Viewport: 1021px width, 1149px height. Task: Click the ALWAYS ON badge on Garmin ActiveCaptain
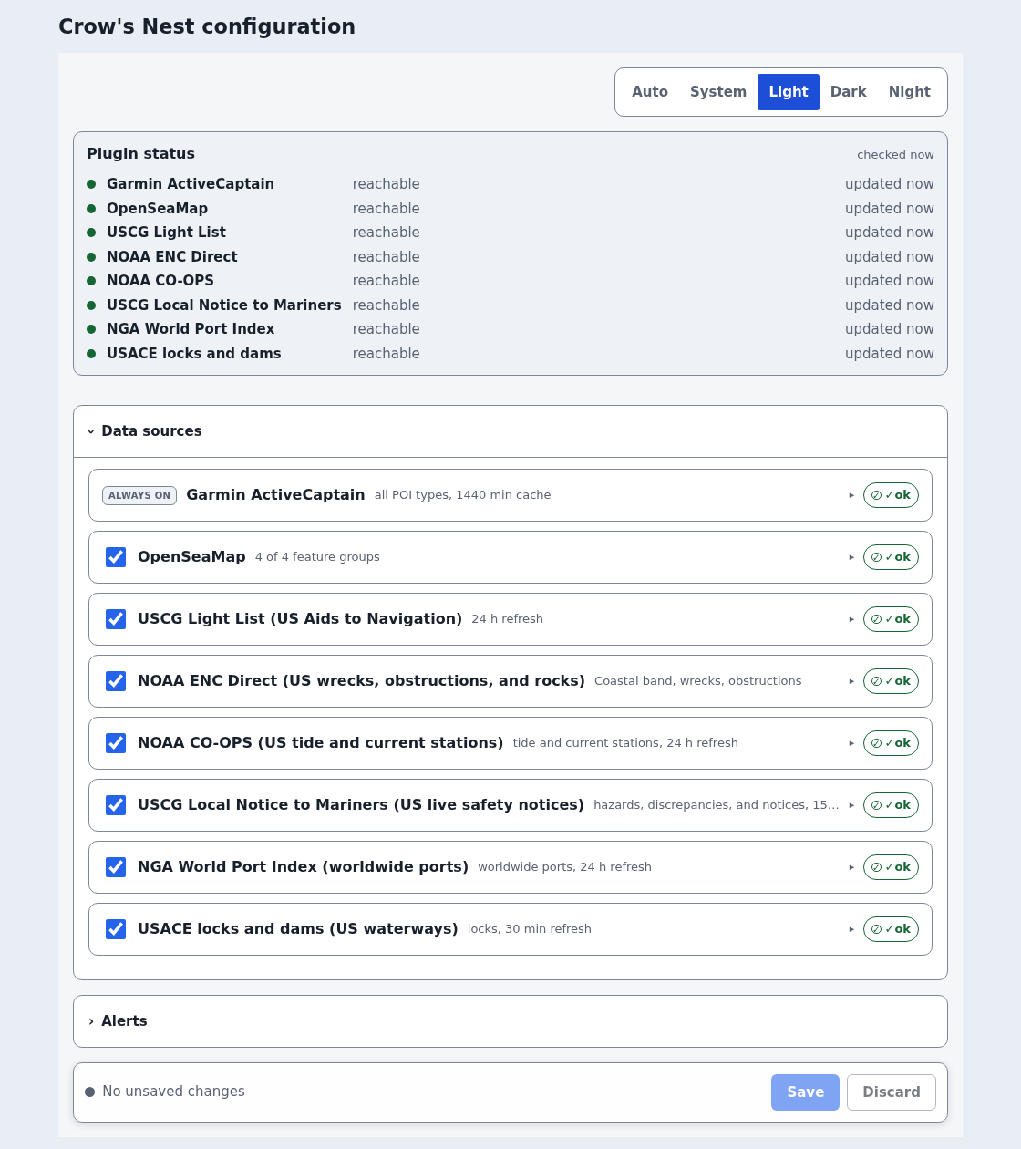(x=139, y=495)
